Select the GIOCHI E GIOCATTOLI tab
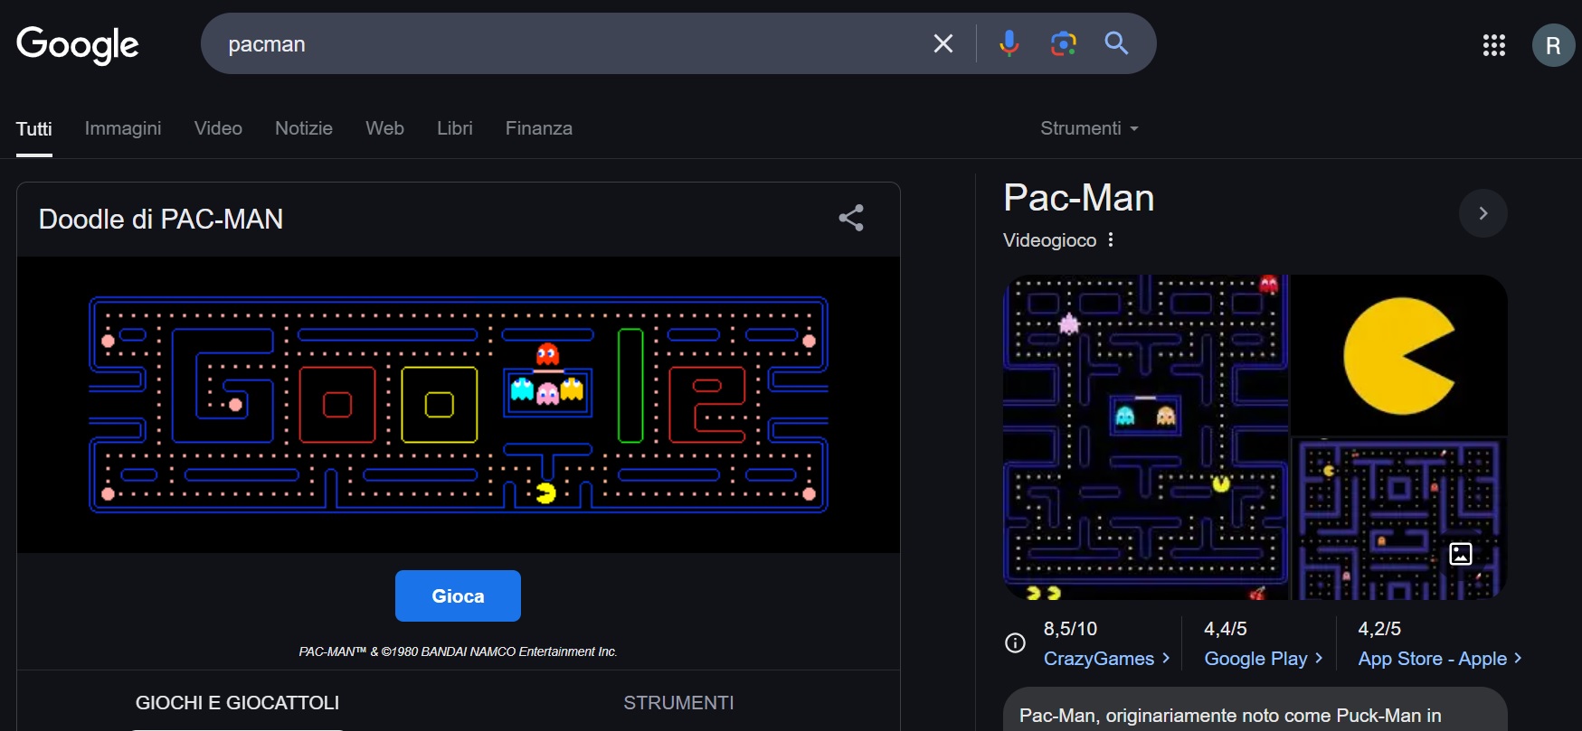1582x731 pixels. [237, 702]
